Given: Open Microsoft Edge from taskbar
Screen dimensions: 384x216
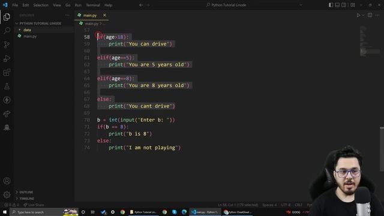Looking at the screenshot, I should pos(184,212).
